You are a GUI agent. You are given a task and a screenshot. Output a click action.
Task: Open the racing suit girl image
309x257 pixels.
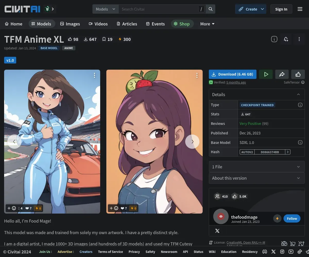[x=52, y=142]
